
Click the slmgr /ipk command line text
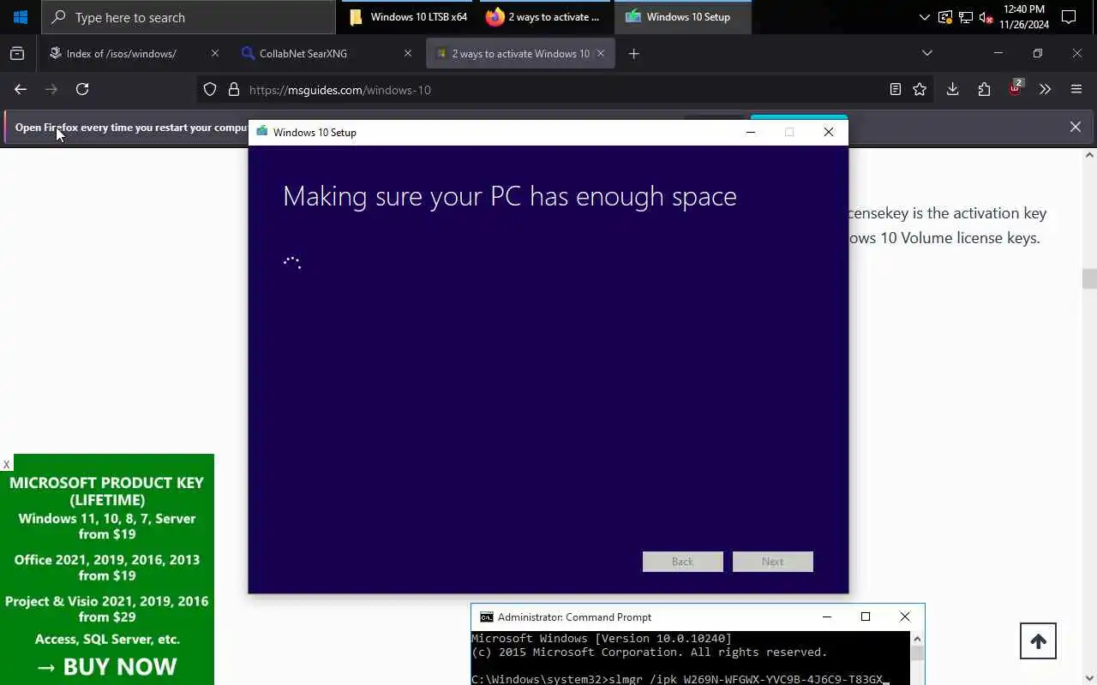745,679
